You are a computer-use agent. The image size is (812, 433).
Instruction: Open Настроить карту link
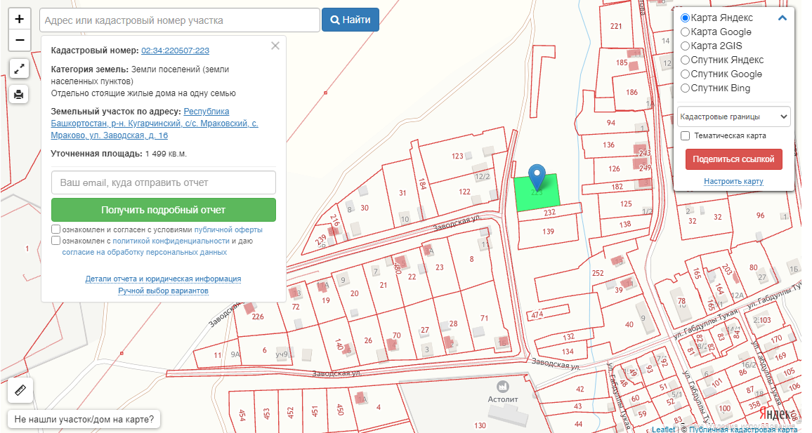coord(733,181)
